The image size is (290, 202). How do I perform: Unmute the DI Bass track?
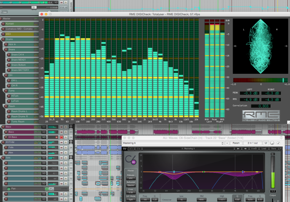[x=62, y=137]
